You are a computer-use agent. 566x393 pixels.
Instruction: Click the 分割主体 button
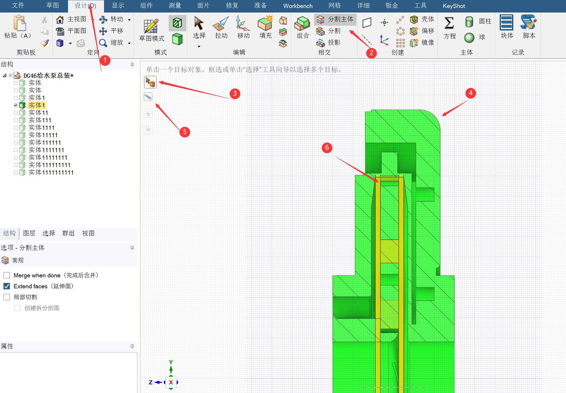point(335,19)
